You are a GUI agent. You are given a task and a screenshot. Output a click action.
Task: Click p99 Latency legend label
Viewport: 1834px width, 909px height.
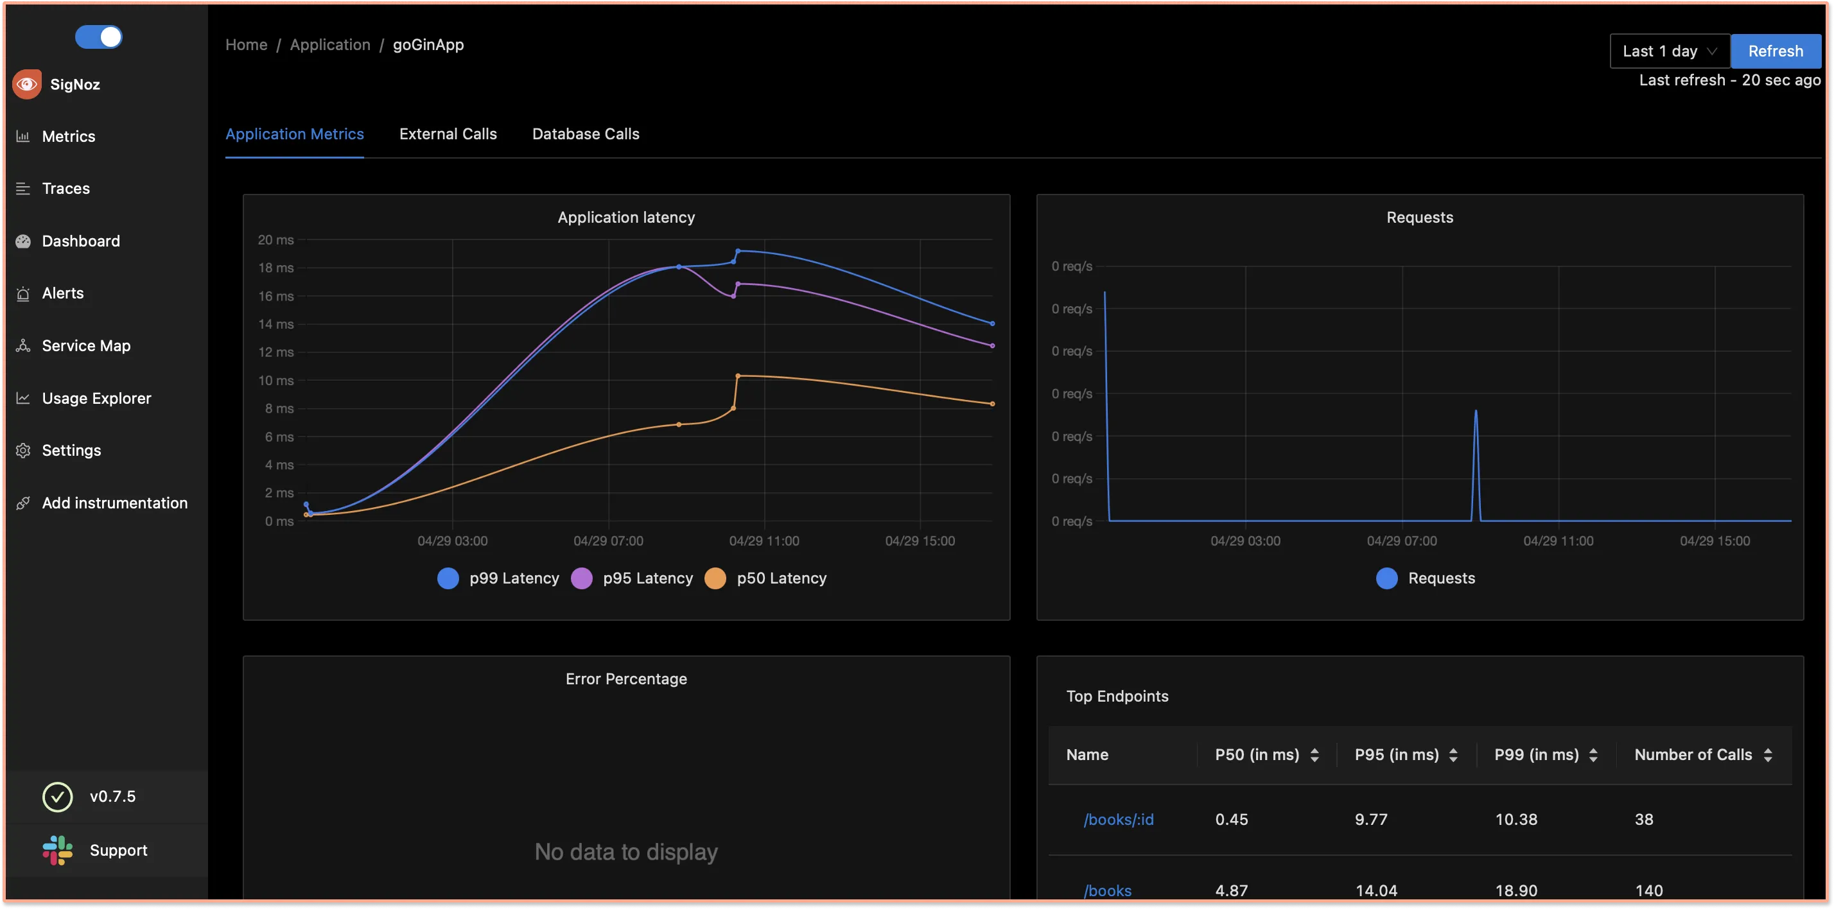(x=514, y=578)
